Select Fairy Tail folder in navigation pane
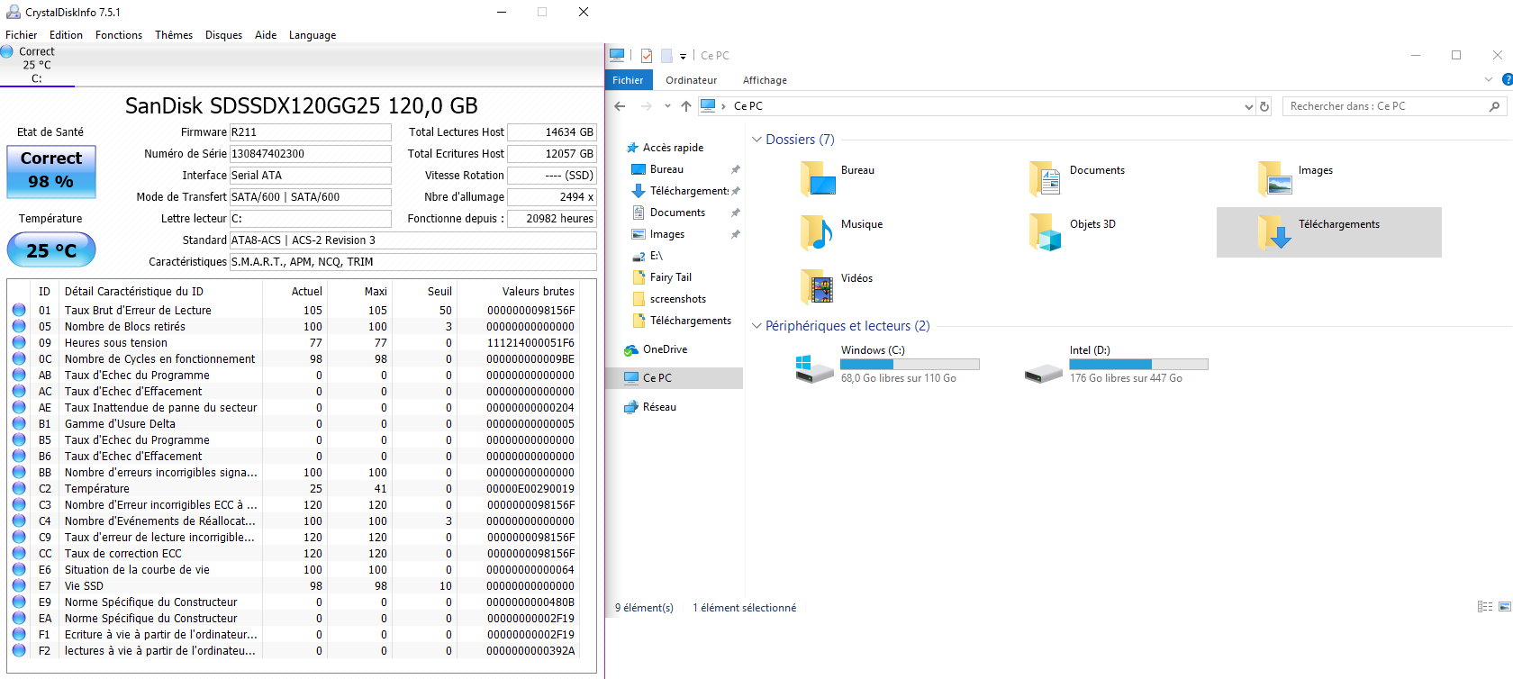The height and width of the screenshot is (679, 1513). [671, 277]
